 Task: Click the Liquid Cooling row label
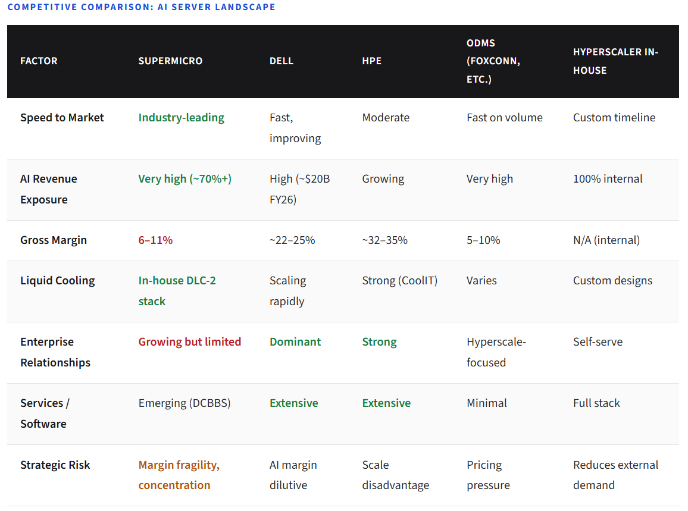click(58, 281)
